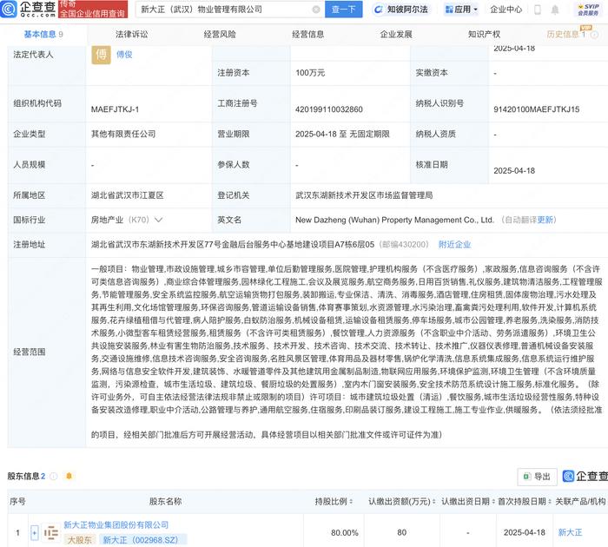Select taxpayer ID 91420100MAEFJTKJ15
608x547 pixels.
point(536,109)
